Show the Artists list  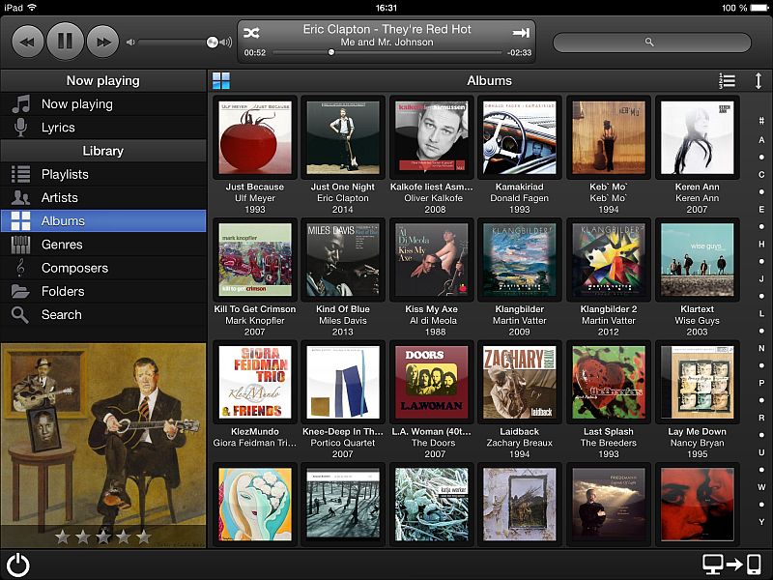60,197
